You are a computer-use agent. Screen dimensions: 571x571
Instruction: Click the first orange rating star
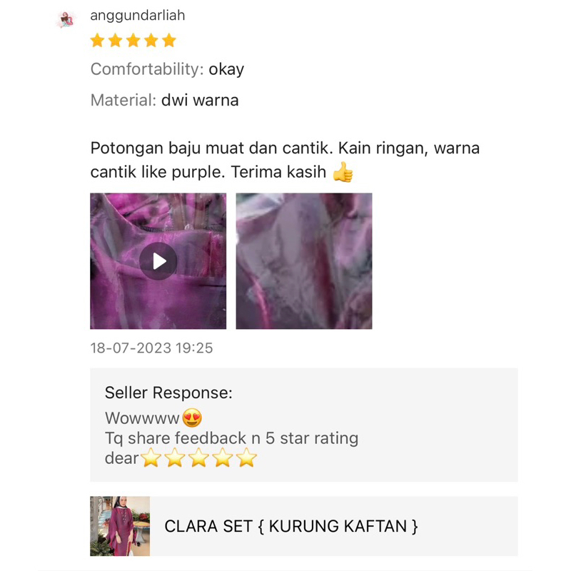tap(98, 41)
